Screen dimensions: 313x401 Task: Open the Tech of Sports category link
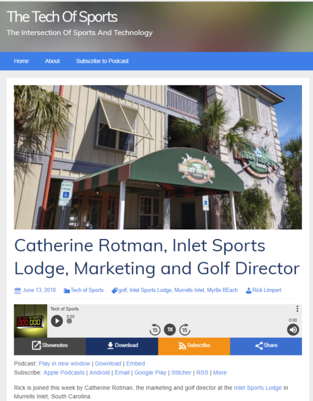tap(87, 290)
